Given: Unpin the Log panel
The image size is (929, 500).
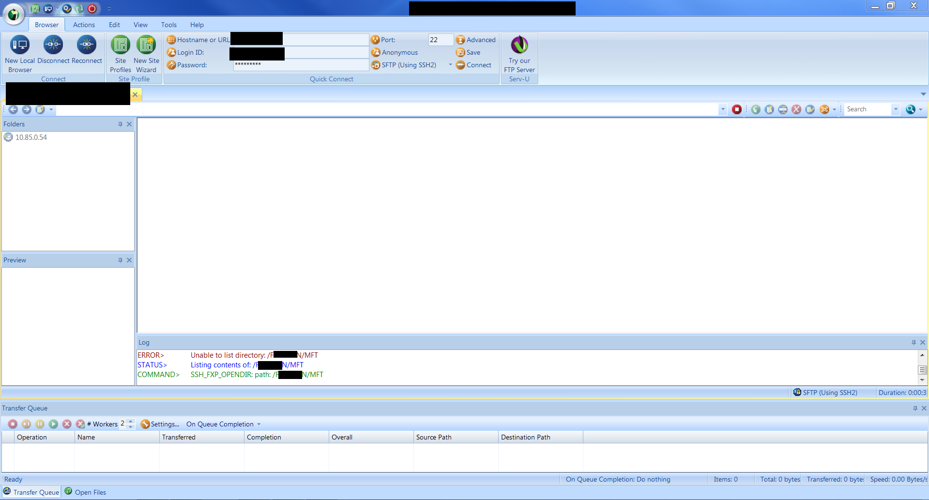Looking at the screenshot, I should (914, 342).
